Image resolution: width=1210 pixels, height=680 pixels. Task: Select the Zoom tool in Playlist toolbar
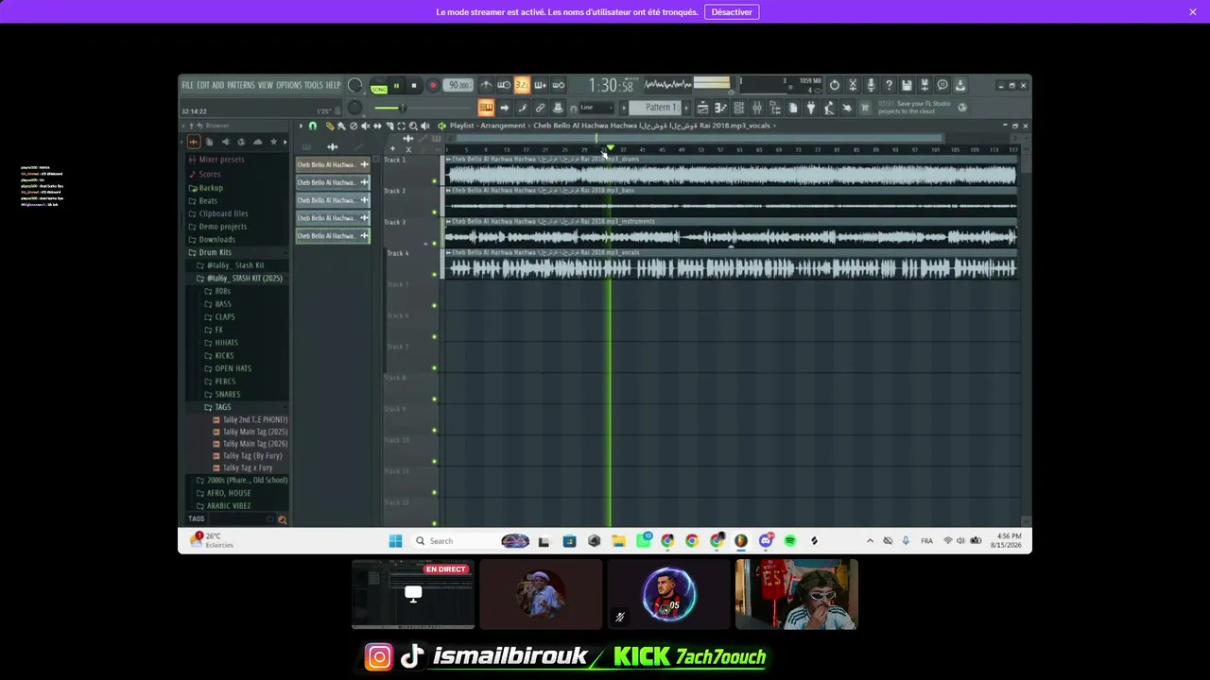click(413, 126)
